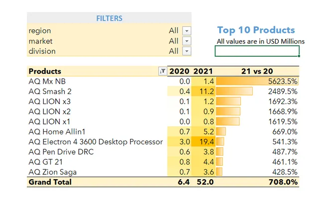Select the Grand Total label cell

(97, 182)
